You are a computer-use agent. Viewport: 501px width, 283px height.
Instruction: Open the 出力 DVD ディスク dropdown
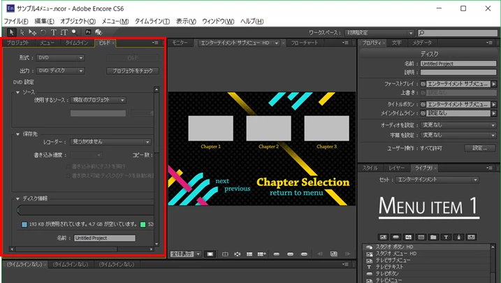tap(60, 71)
